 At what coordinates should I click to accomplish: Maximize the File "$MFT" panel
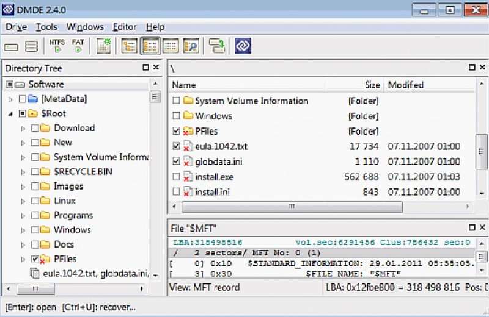(472, 227)
